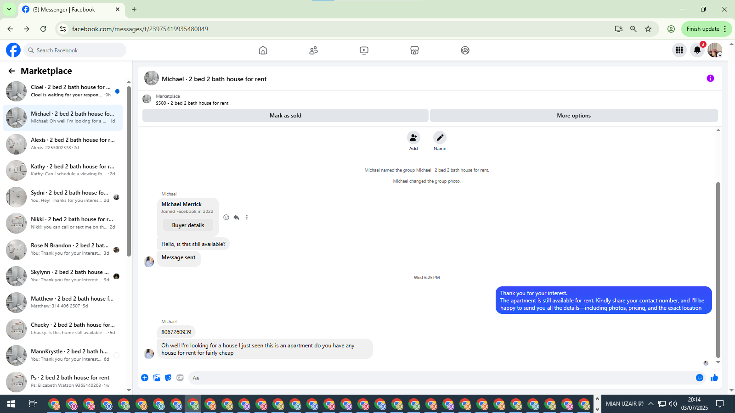Open Groups icon in top navigation
This screenshot has height=413, width=735.
[465, 50]
